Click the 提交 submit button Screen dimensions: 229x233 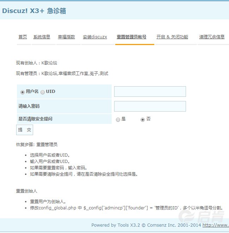point(25,130)
